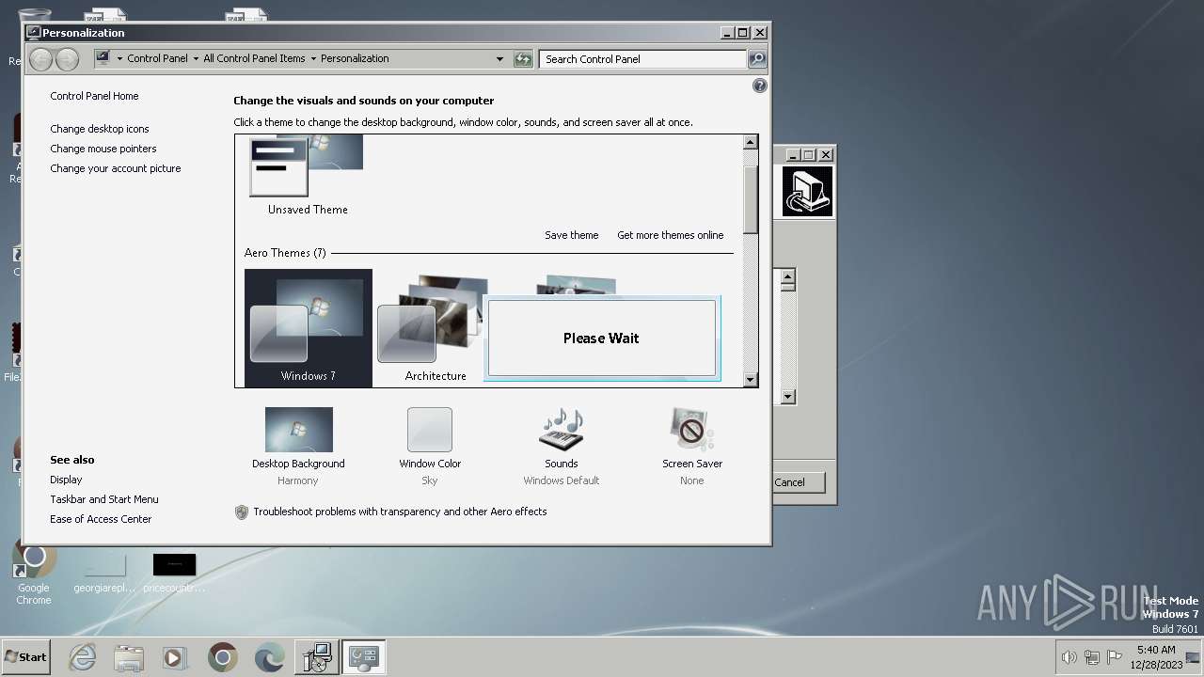Expand the All Control Panel Items breadcrumb arrow

pos(313,58)
